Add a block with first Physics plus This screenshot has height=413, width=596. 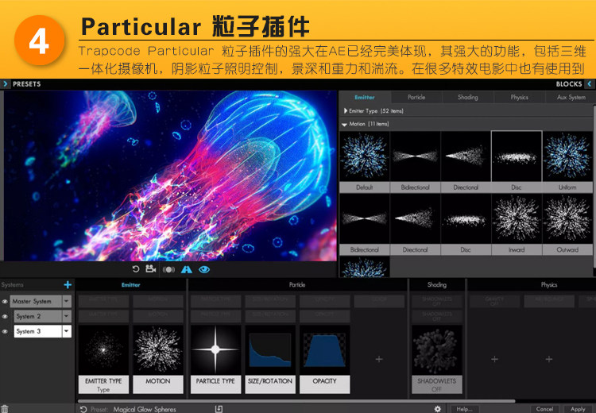pos(494,359)
